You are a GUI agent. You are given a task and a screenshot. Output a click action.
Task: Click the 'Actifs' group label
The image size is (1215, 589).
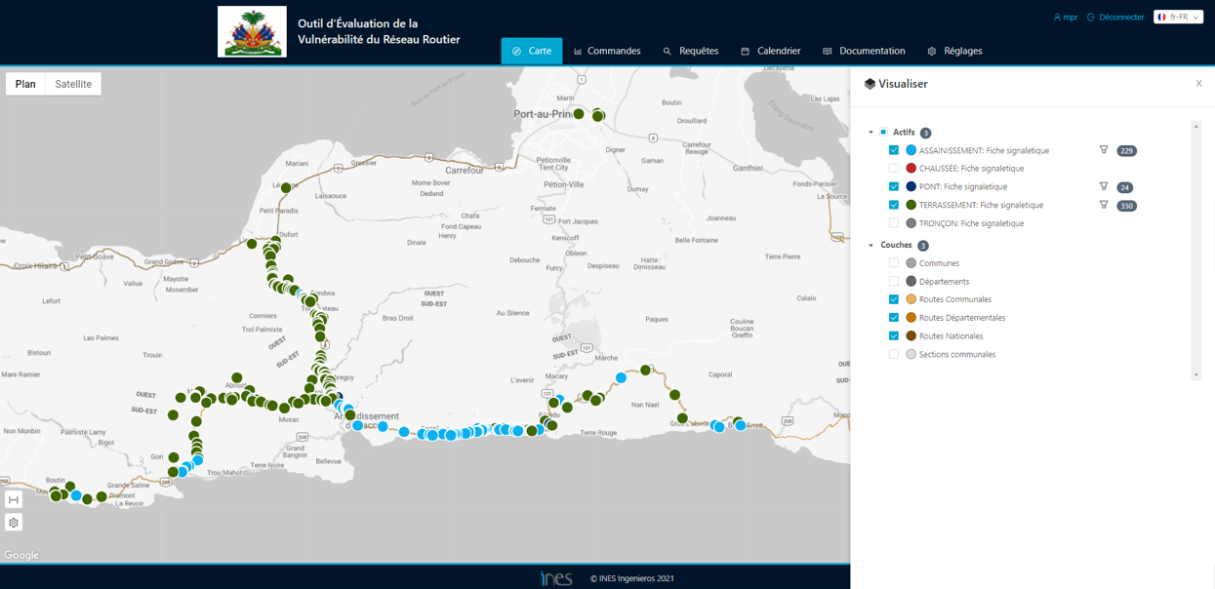click(904, 132)
